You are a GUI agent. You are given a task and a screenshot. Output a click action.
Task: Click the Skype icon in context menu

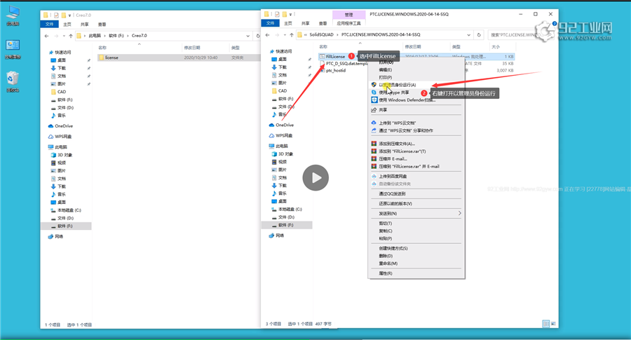coord(374,93)
